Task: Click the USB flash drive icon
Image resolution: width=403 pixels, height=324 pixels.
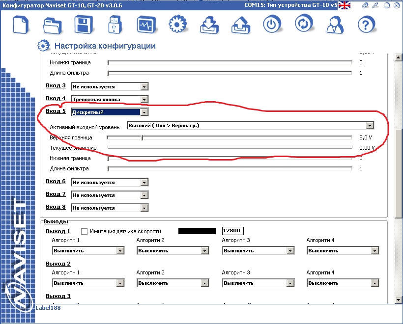Action: [x=114, y=25]
